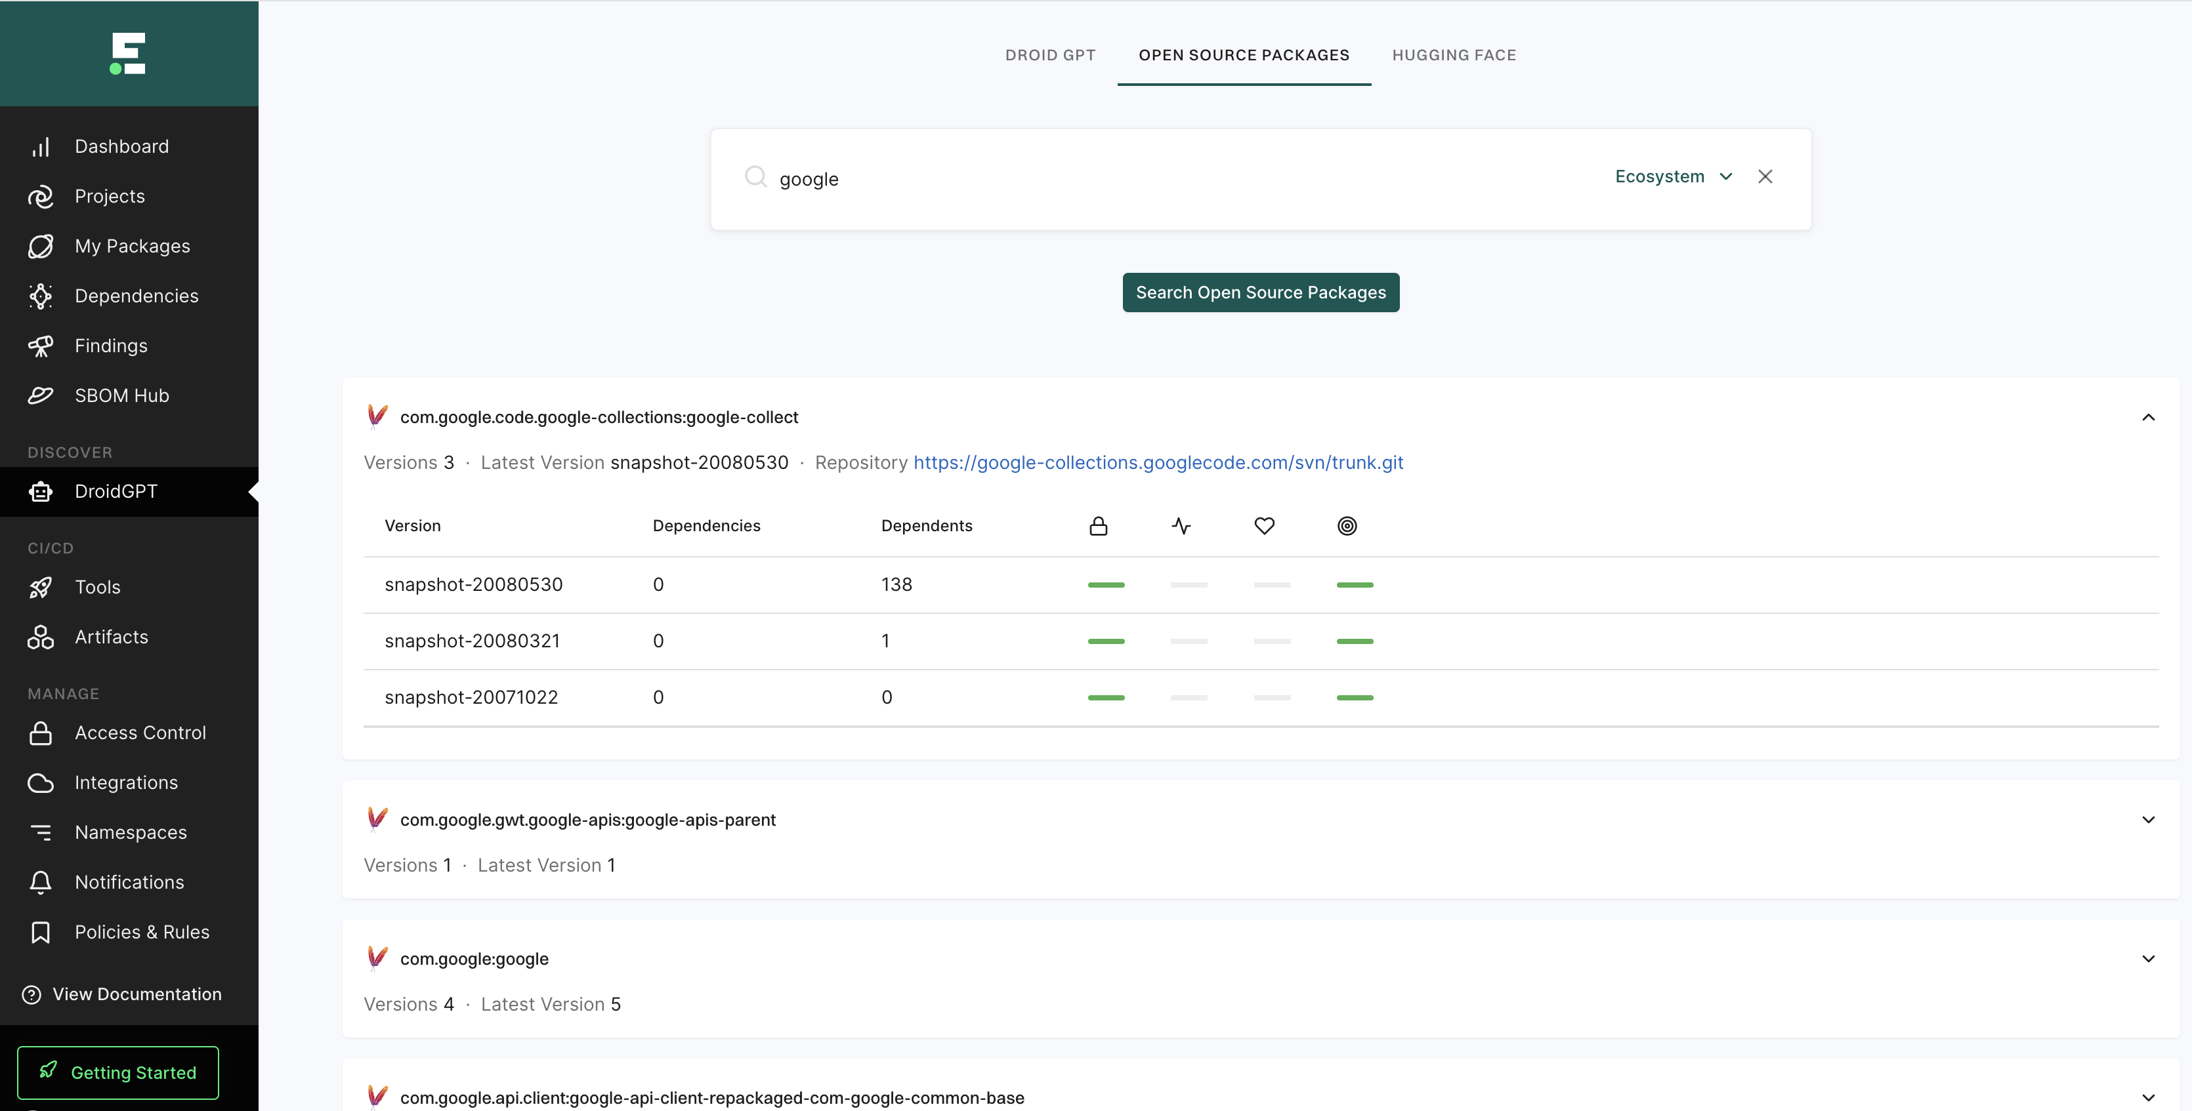Open Dashboard from the sidebar

click(x=129, y=146)
